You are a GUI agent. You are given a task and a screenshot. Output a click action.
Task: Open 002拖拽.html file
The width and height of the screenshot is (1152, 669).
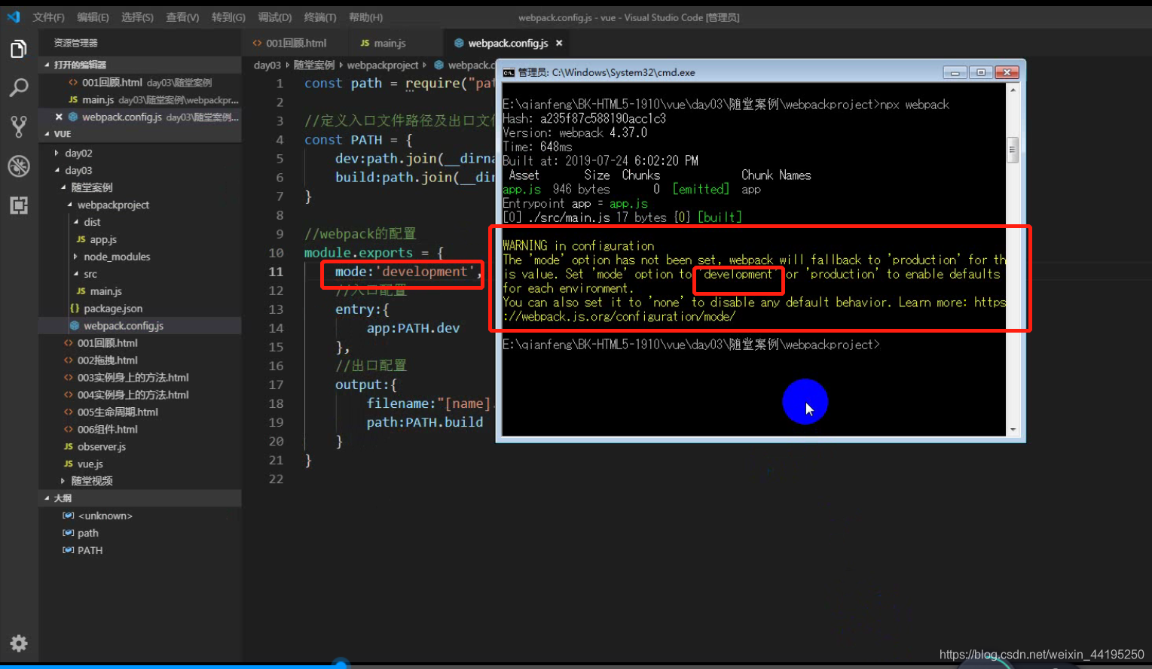(x=107, y=360)
